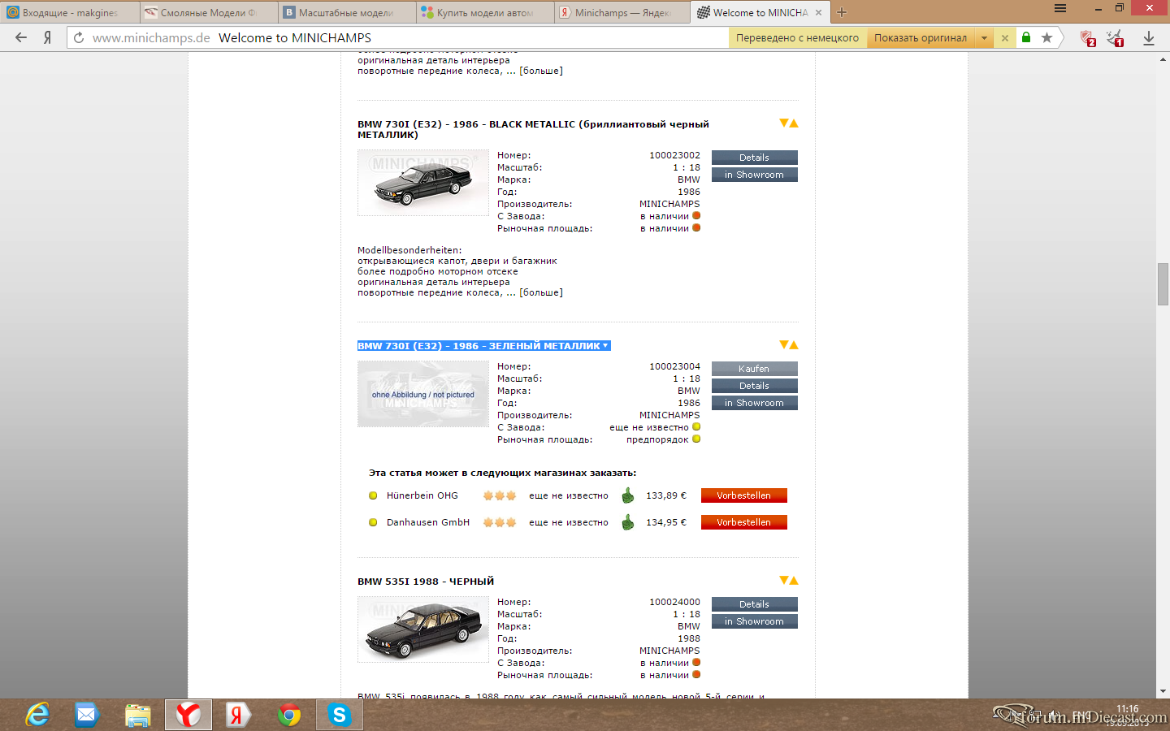Click Показать оригинал in the translation bar
Viewport: 1170px width, 731px height.
pyautogui.click(x=921, y=37)
